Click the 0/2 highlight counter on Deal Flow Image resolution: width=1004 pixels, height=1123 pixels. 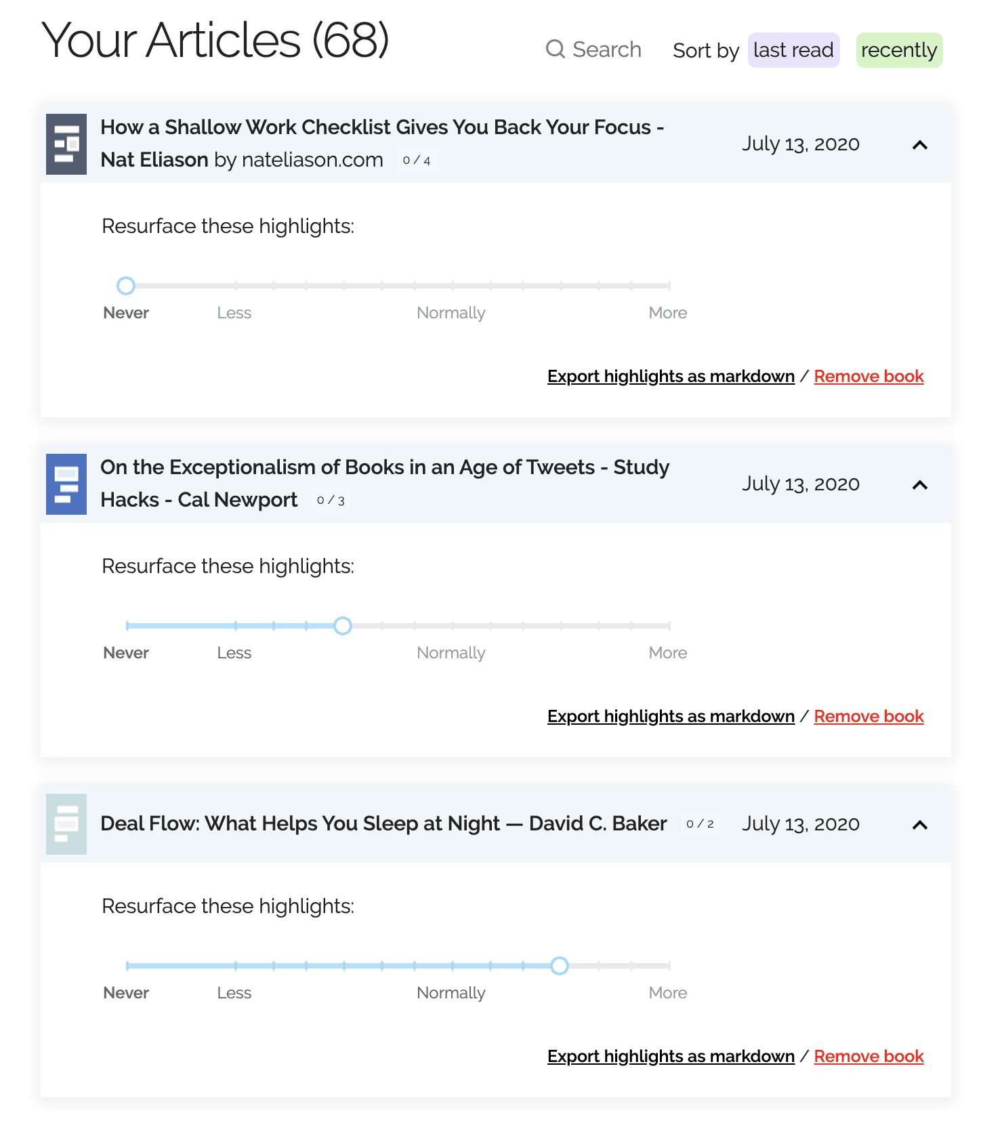point(698,825)
